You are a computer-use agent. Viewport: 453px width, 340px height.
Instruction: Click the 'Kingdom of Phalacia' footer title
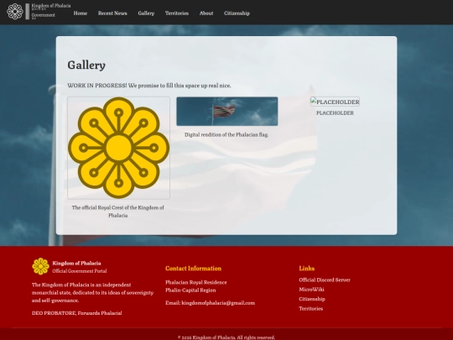[x=76, y=263]
